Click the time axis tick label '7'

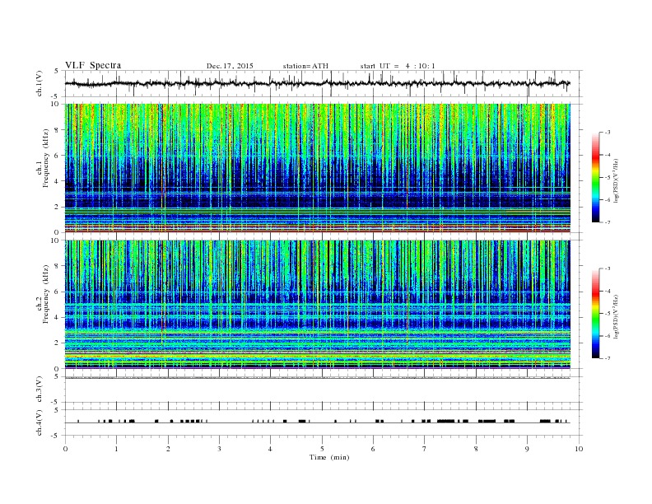pyautogui.click(x=425, y=449)
